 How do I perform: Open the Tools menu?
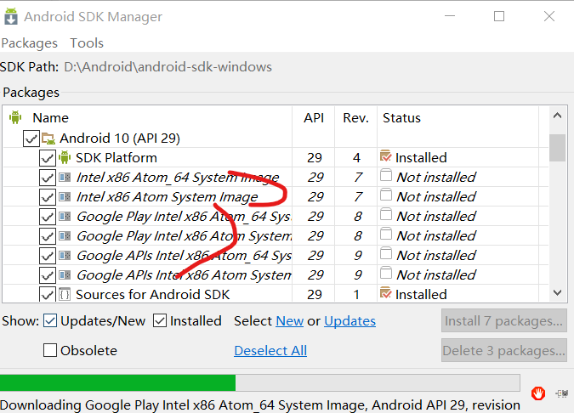pos(87,42)
